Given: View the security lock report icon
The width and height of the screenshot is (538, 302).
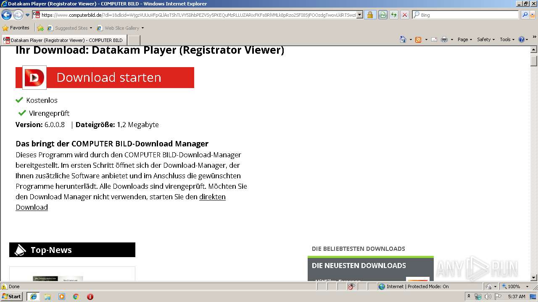Looking at the screenshot, I should tap(370, 15).
